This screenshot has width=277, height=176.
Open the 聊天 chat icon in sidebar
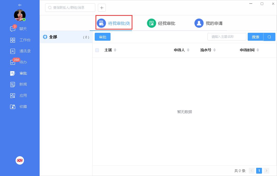[x=13, y=29]
